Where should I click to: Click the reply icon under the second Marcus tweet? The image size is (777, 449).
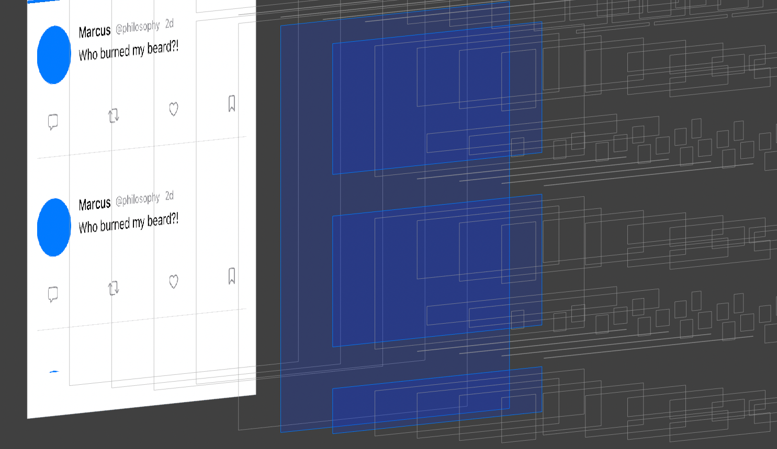[x=53, y=294]
